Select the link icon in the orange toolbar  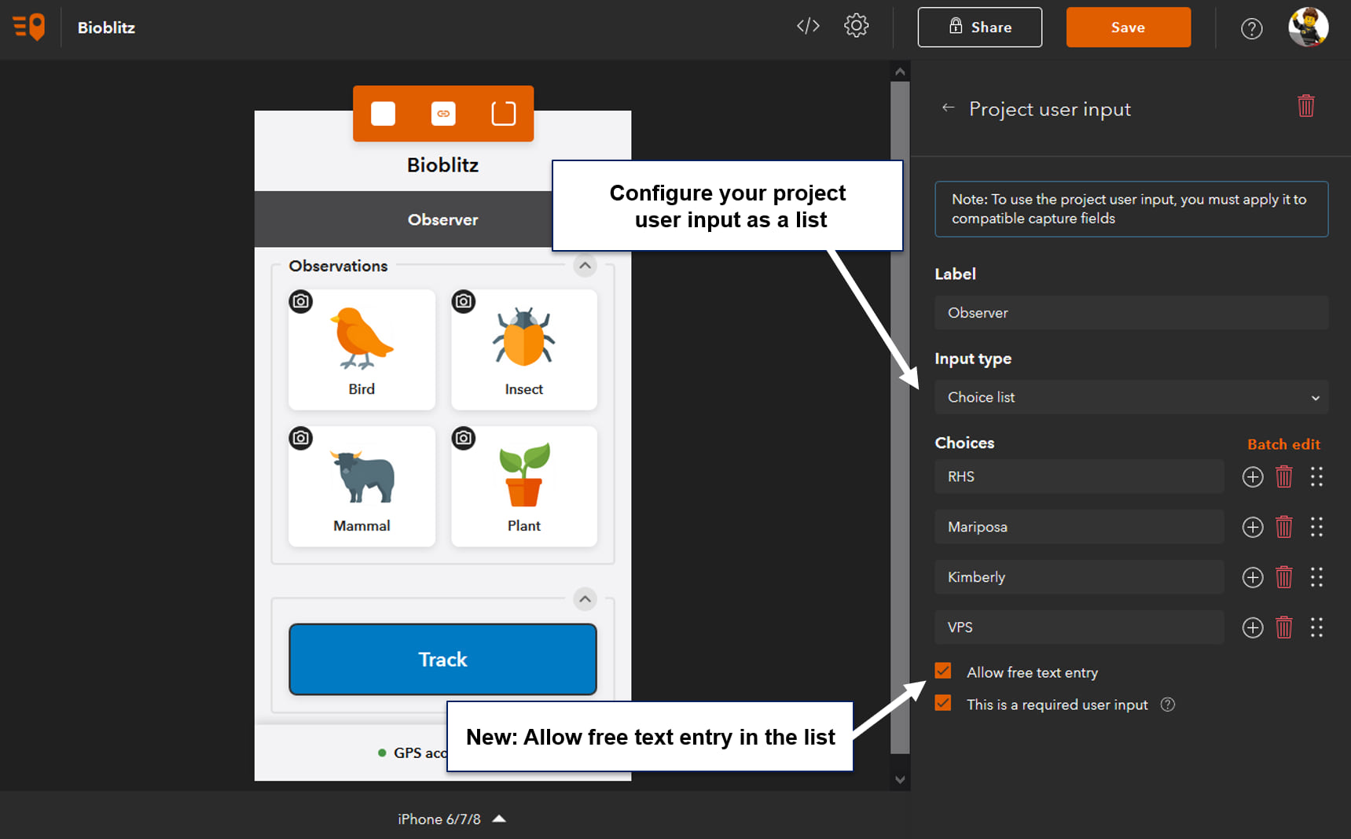point(443,113)
